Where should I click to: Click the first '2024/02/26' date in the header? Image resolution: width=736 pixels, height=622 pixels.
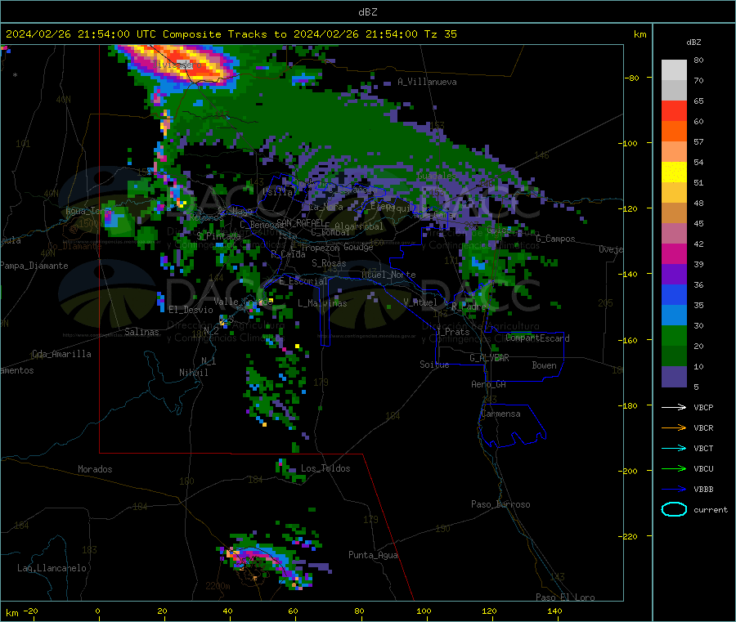pyautogui.click(x=38, y=34)
